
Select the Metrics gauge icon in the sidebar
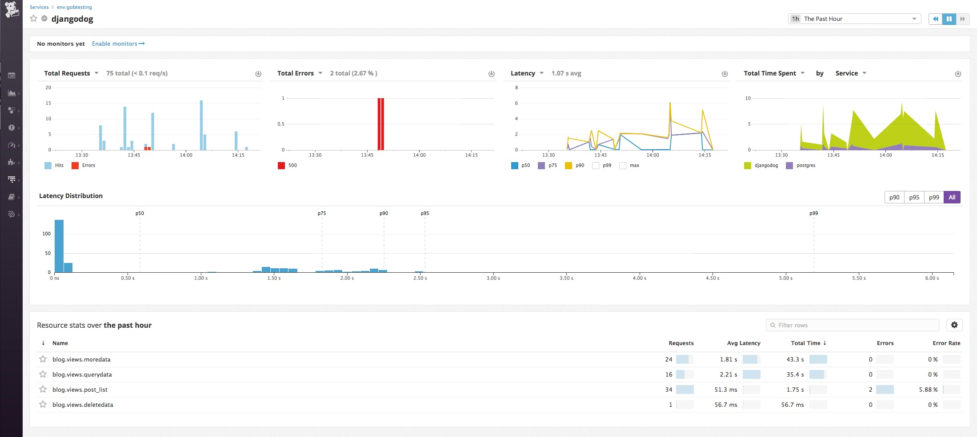pyautogui.click(x=12, y=145)
